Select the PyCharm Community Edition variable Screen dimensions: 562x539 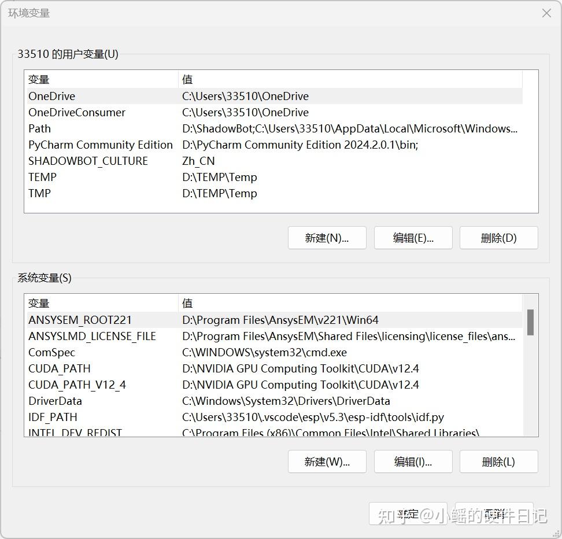coord(100,145)
